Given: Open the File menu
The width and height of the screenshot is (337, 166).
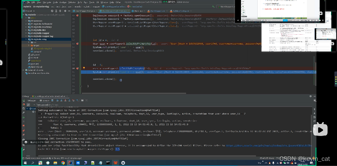Looking at the screenshot, I should (28, 2).
